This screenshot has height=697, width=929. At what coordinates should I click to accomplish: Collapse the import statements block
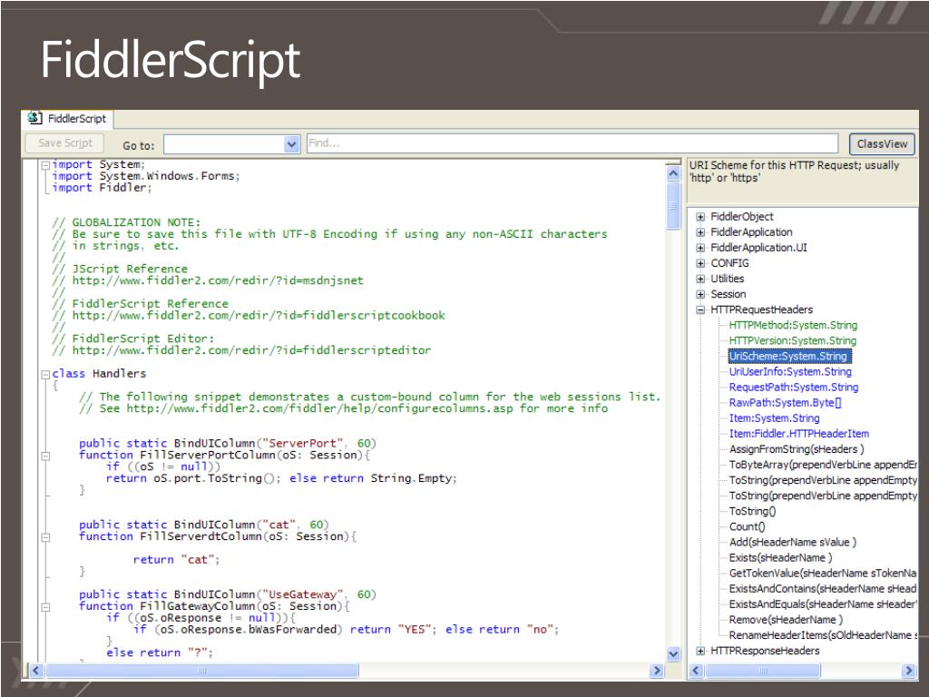point(45,165)
